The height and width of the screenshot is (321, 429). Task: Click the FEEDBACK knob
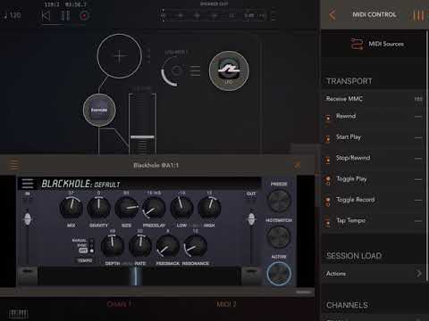[168, 246]
